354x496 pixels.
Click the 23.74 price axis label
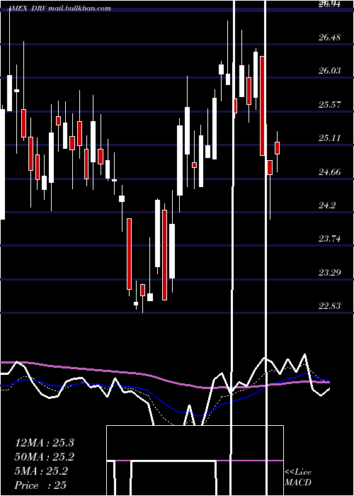pyautogui.click(x=330, y=239)
